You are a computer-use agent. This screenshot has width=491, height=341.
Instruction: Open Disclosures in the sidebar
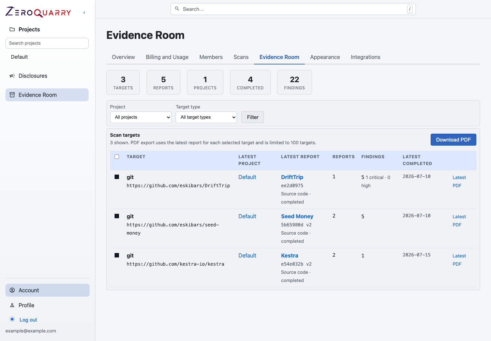coord(47,76)
